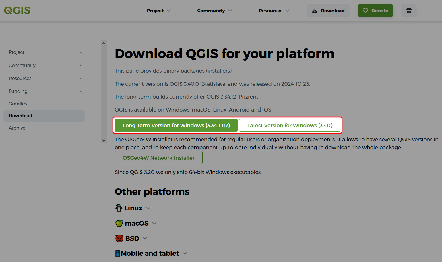This screenshot has width=442, height=262.
Task: Click the QGIS logo in header
Action: [x=17, y=11]
